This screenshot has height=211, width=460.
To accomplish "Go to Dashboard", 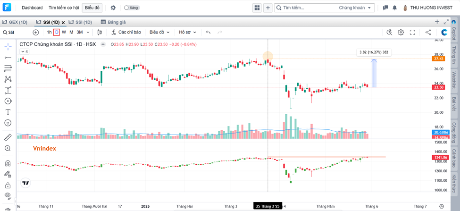I will pyautogui.click(x=32, y=8).
